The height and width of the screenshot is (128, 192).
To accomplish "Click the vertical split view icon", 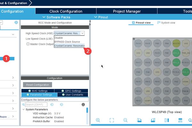I will point(167,120).
